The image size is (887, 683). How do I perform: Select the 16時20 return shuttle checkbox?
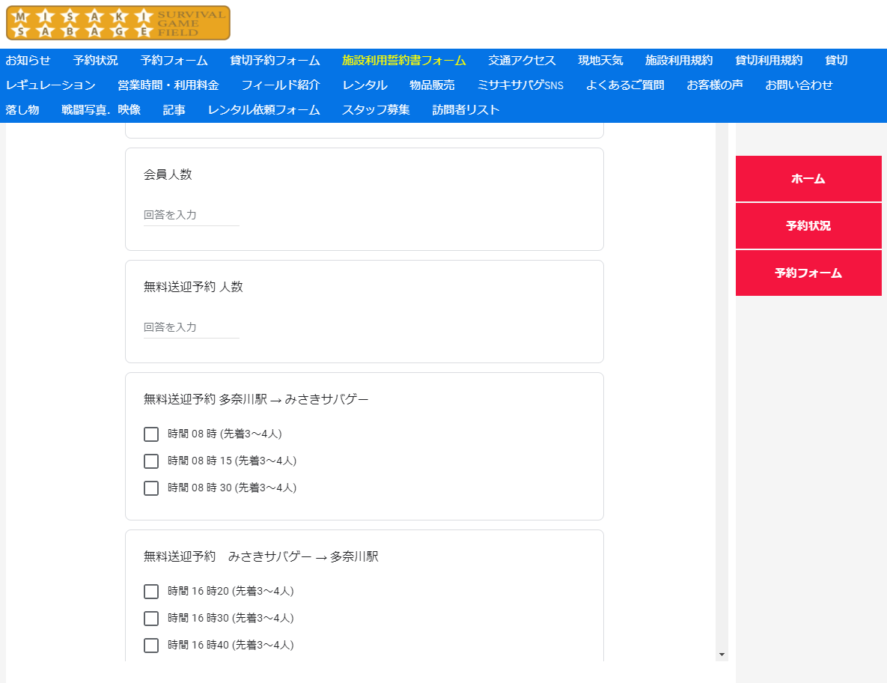coord(151,592)
